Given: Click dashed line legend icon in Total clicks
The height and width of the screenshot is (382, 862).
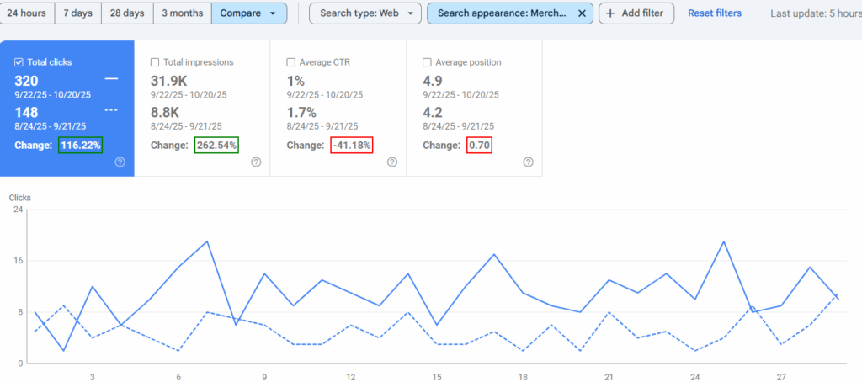Looking at the screenshot, I should pos(111,111).
